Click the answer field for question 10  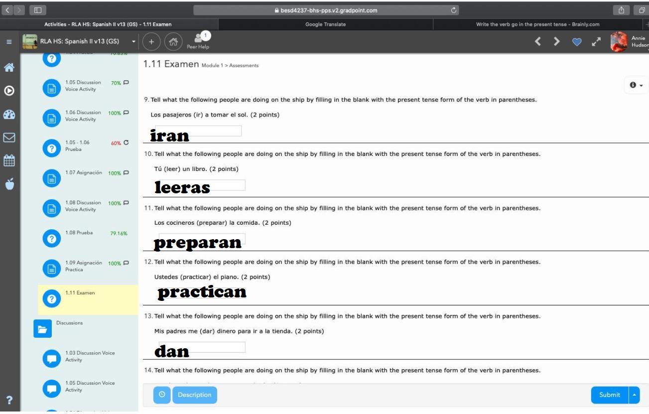(202, 185)
